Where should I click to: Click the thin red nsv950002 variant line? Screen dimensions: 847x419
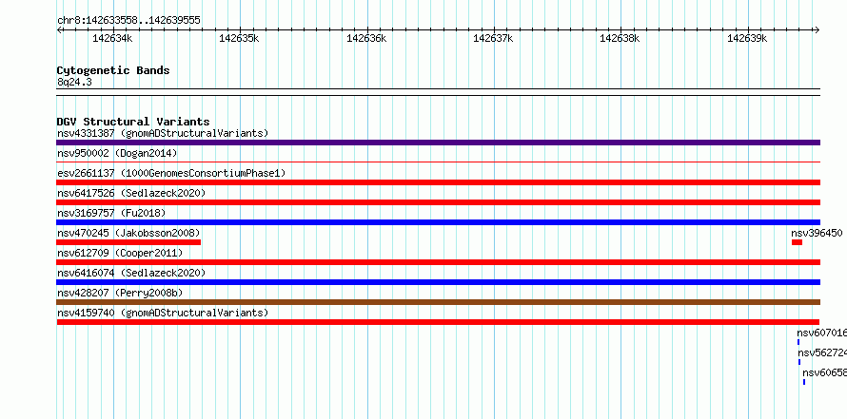(x=438, y=162)
